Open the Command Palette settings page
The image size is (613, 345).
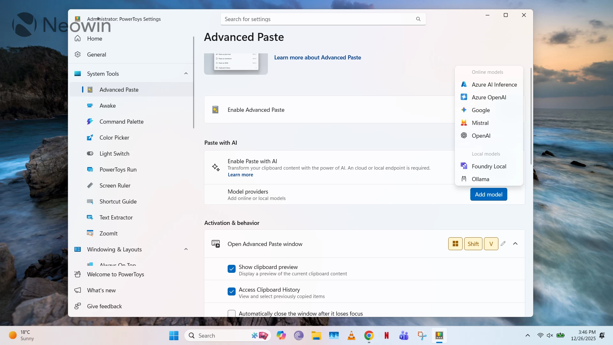click(131, 122)
